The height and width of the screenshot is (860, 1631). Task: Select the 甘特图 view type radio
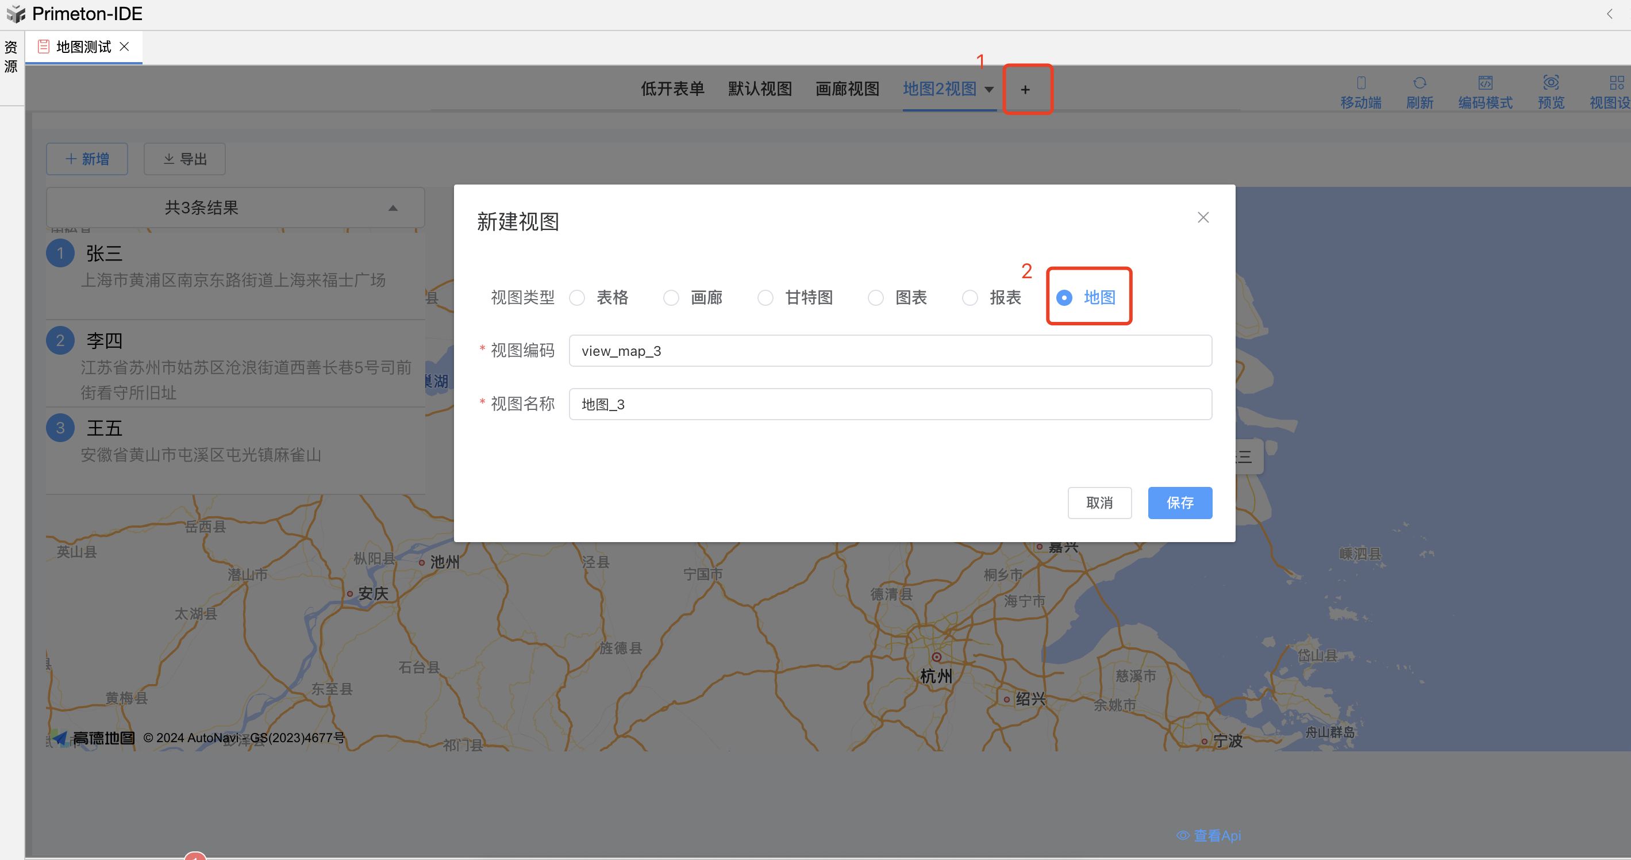pyautogui.click(x=765, y=298)
